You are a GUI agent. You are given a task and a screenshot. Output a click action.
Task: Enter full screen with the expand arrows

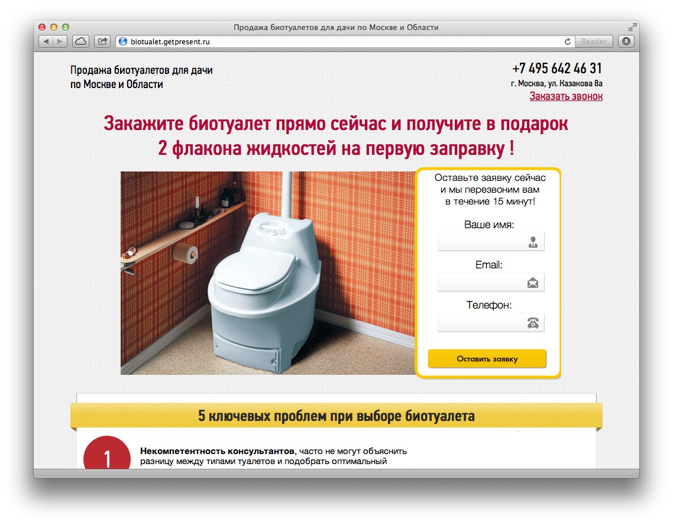(x=632, y=27)
